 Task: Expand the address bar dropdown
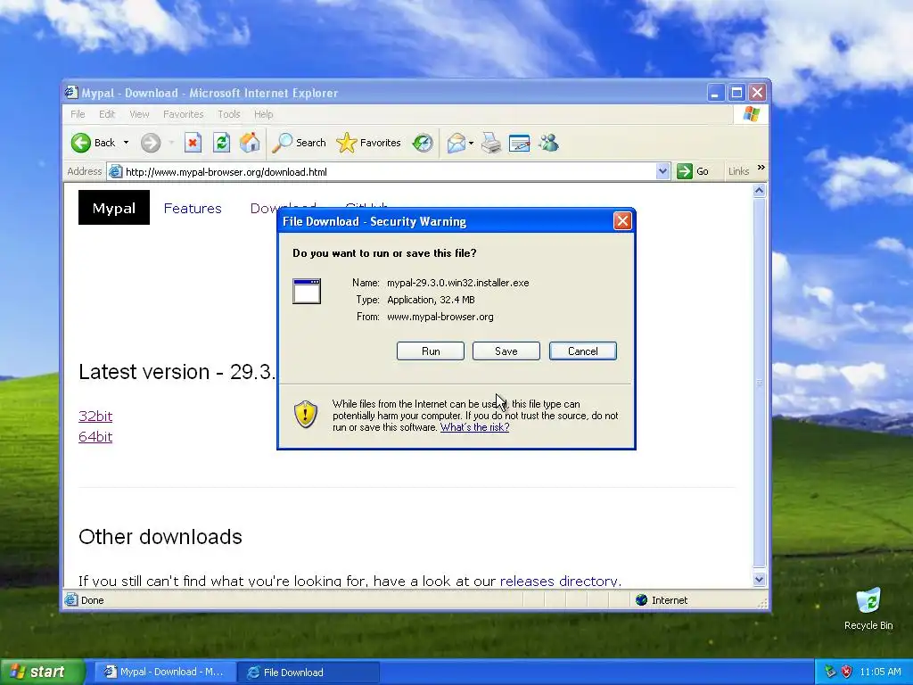(662, 171)
